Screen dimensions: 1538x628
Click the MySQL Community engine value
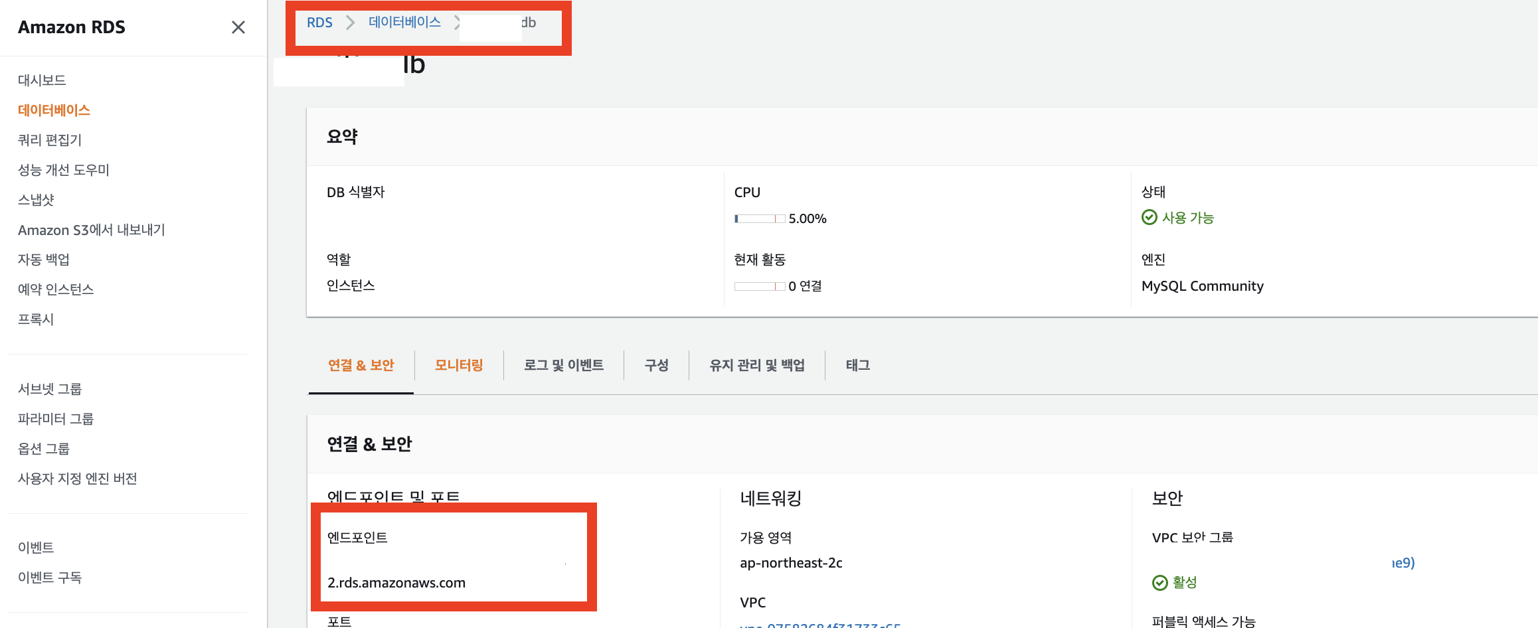point(1202,286)
